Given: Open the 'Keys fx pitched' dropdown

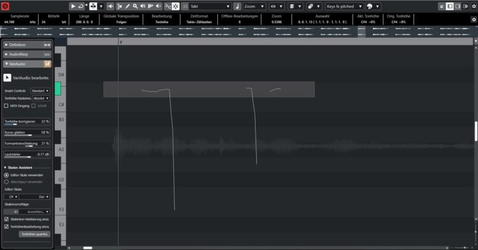Looking at the screenshot, I should pos(344,6).
